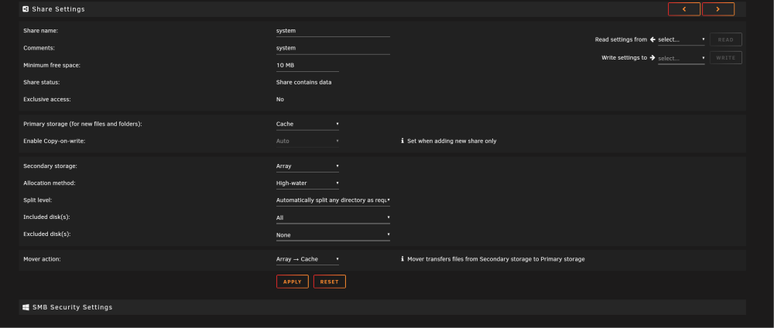Click the 'Read settings from' label
Viewport: 774px width, 328px height.
pyautogui.click(x=621, y=39)
